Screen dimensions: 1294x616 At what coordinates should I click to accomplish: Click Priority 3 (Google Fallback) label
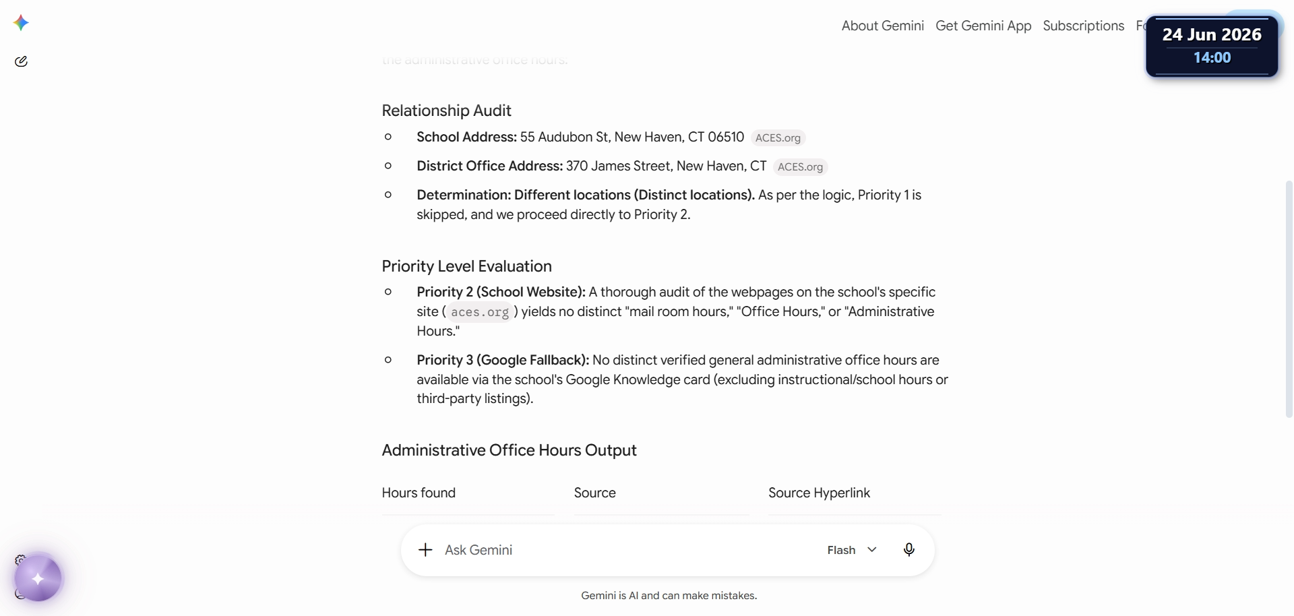(x=503, y=360)
